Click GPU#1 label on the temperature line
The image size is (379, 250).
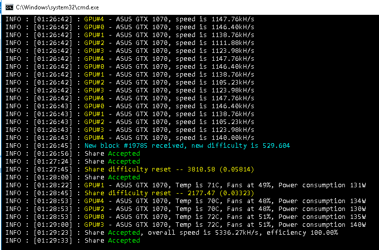pos(95,185)
